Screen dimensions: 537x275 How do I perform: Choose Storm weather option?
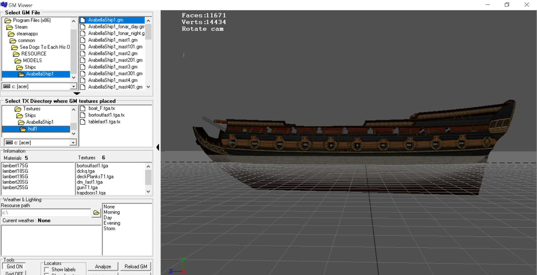coord(109,228)
